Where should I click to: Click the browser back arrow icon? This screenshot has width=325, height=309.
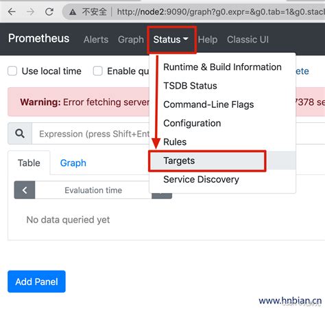pos(12,12)
